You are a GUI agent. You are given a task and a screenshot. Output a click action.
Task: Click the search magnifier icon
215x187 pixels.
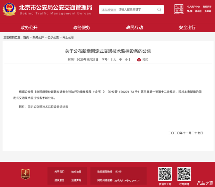[159, 10]
